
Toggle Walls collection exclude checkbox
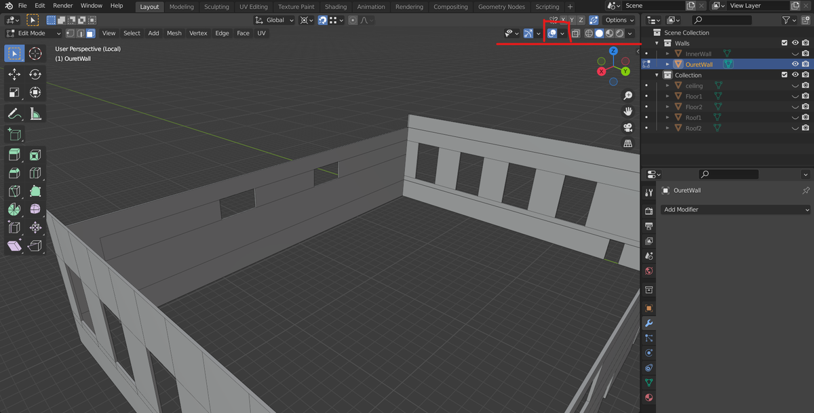[x=785, y=43]
